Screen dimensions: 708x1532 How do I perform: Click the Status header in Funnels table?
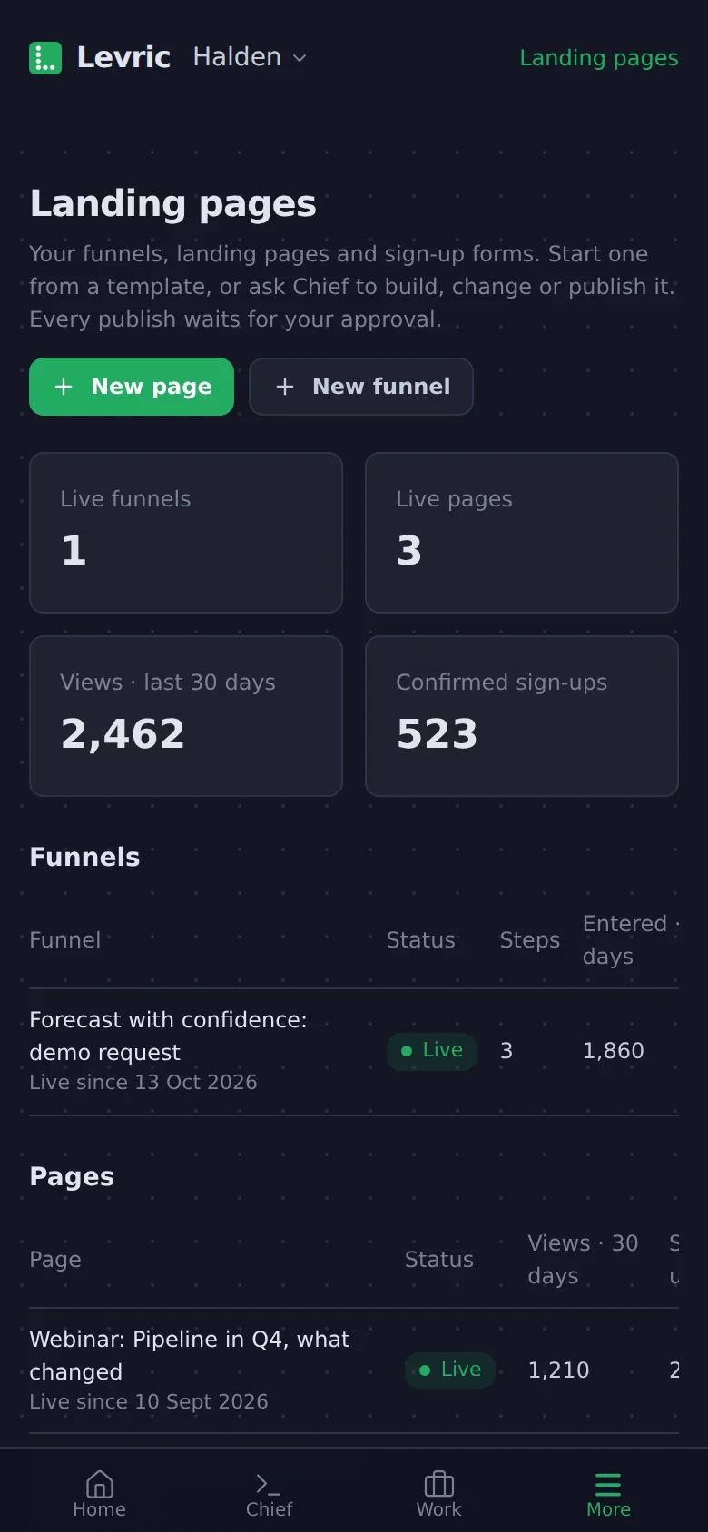[420, 940]
